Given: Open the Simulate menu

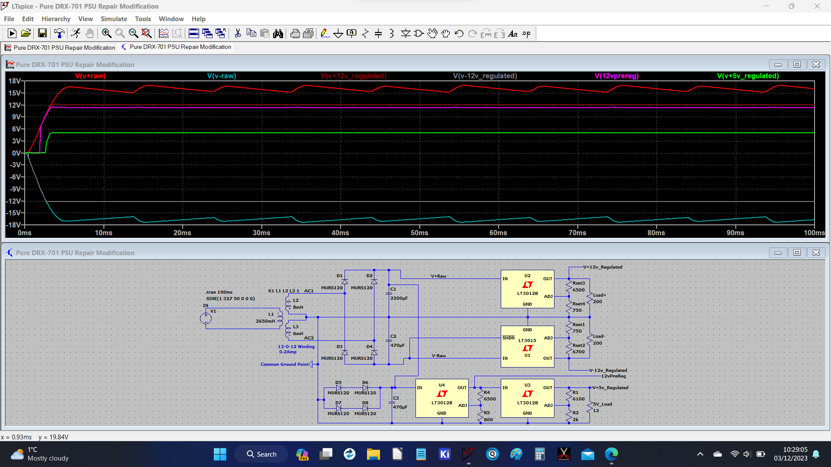Looking at the screenshot, I should (114, 19).
